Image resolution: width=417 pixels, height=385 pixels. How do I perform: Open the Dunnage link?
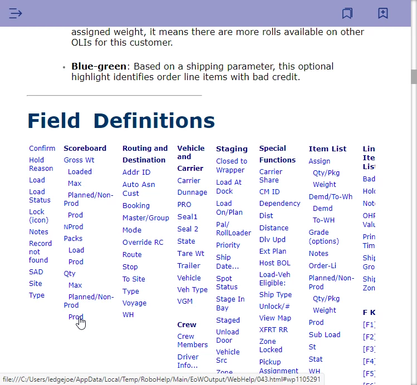pos(192,192)
